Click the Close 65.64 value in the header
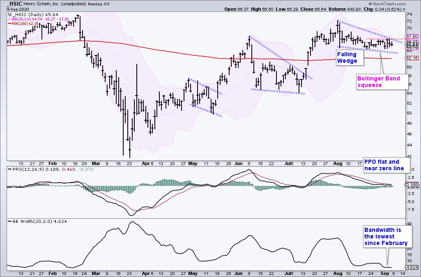The width and height of the screenshot is (421, 277). click(313, 9)
